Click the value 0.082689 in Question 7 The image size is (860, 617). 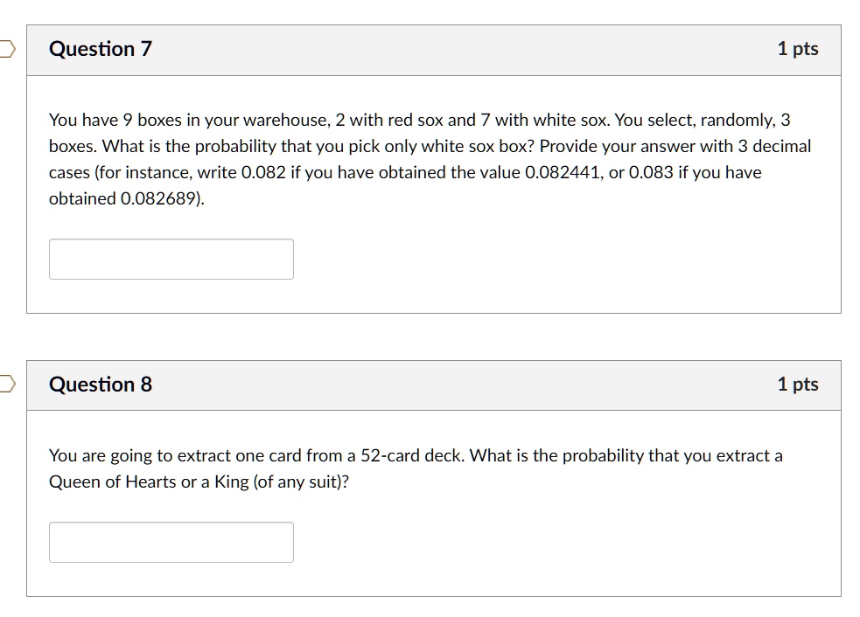(x=157, y=199)
